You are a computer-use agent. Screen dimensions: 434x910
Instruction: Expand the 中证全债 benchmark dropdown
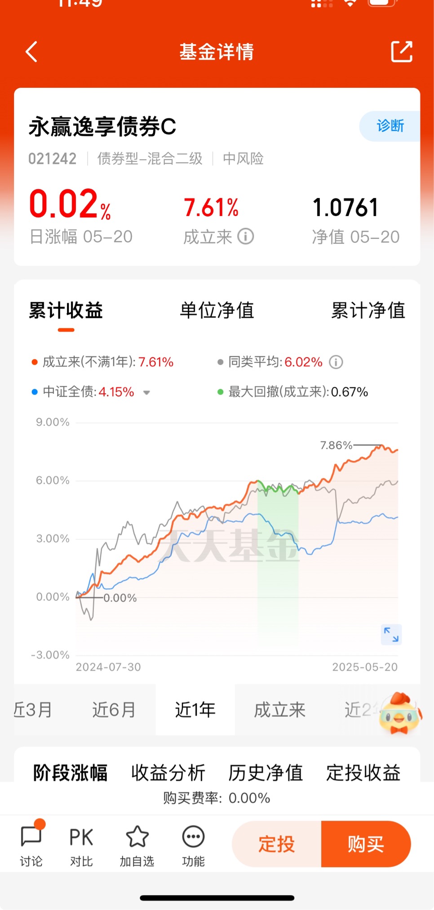(146, 392)
